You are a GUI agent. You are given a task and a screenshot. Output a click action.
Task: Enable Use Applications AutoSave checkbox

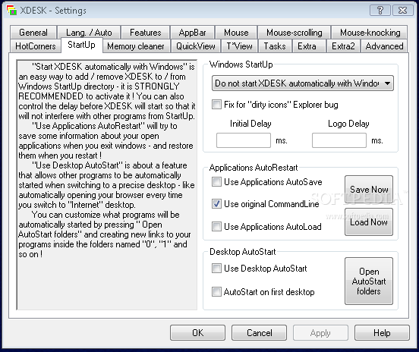[216, 182]
